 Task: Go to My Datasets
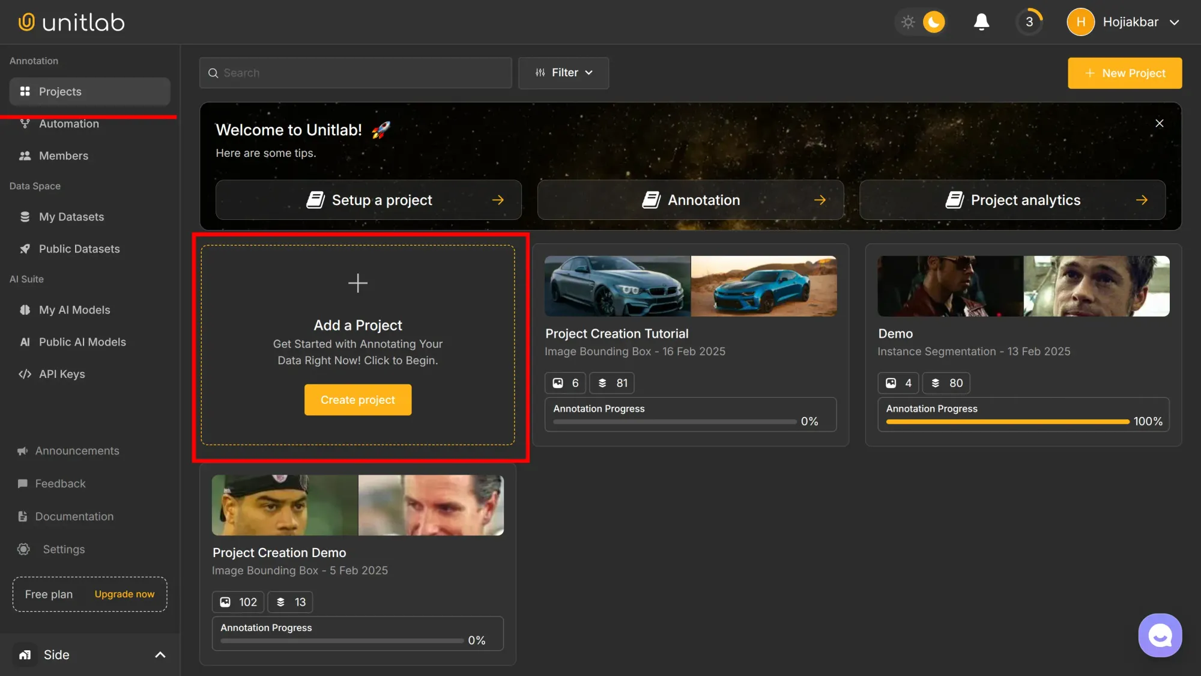[x=71, y=217]
